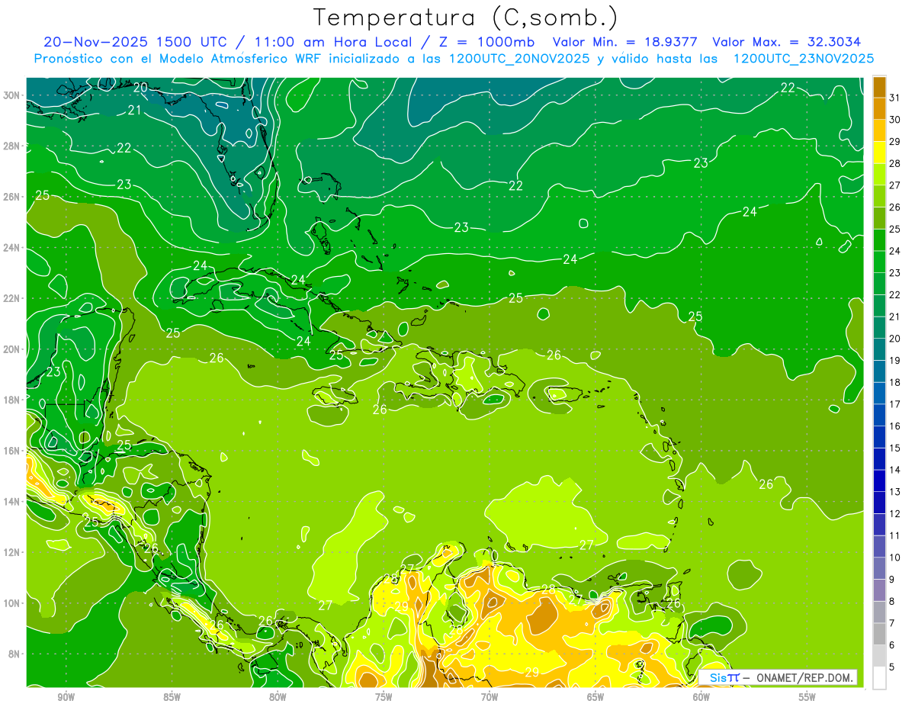
Task: Click the '12' label on the color scale
Action: click(x=896, y=513)
